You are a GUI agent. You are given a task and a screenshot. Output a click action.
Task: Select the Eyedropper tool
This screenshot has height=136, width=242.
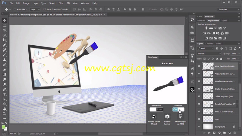point(4,45)
